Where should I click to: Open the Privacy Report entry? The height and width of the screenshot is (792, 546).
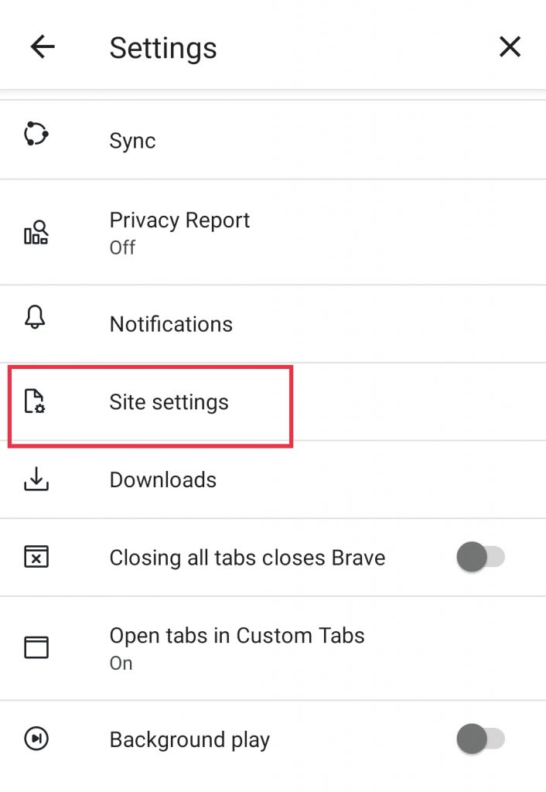pyautogui.click(x=179, y=231)
